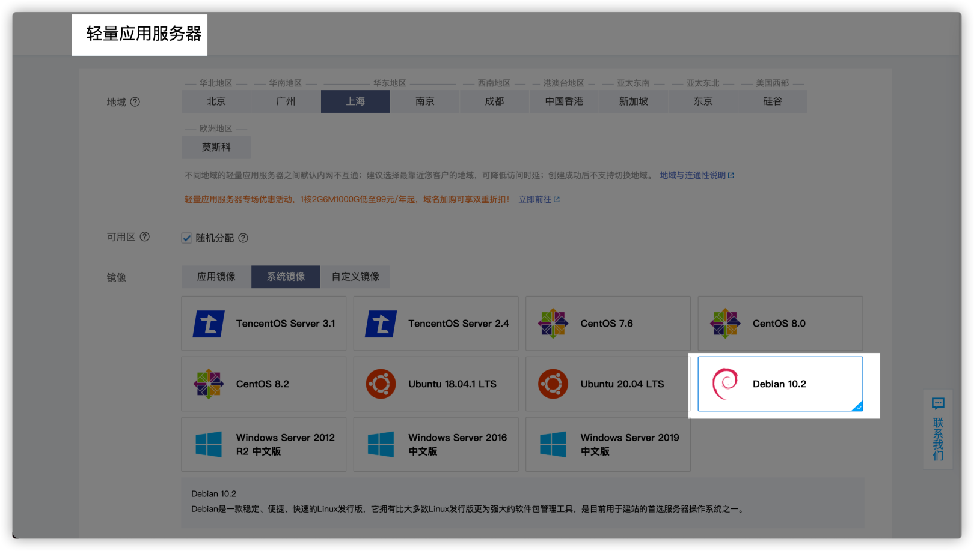This screenshot has height=551, width=974.
Task: Select the 硅谷 region
Action: pyautogui.click(x=773, y=101)
